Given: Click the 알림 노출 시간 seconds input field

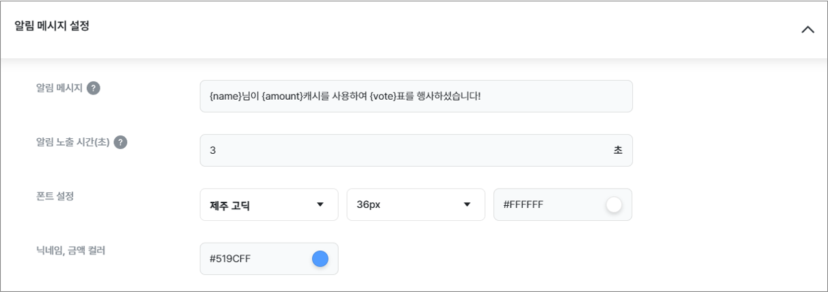Looking at the screenshot, I should tap(416, 150).
